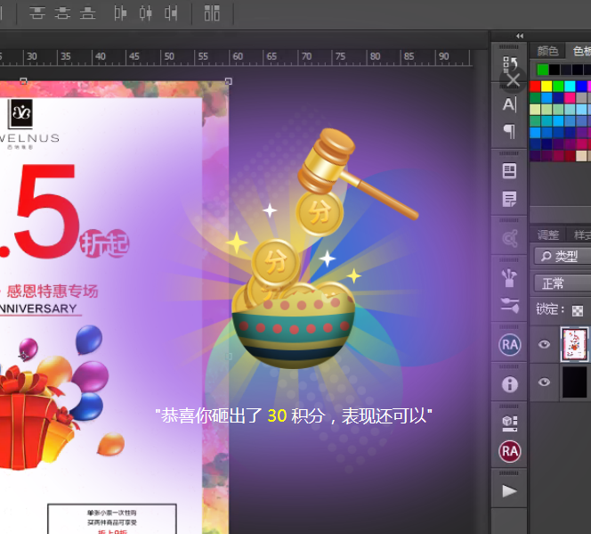591x534 pixels.
Task: Open the Actions panel play icon
Action: 510,490
